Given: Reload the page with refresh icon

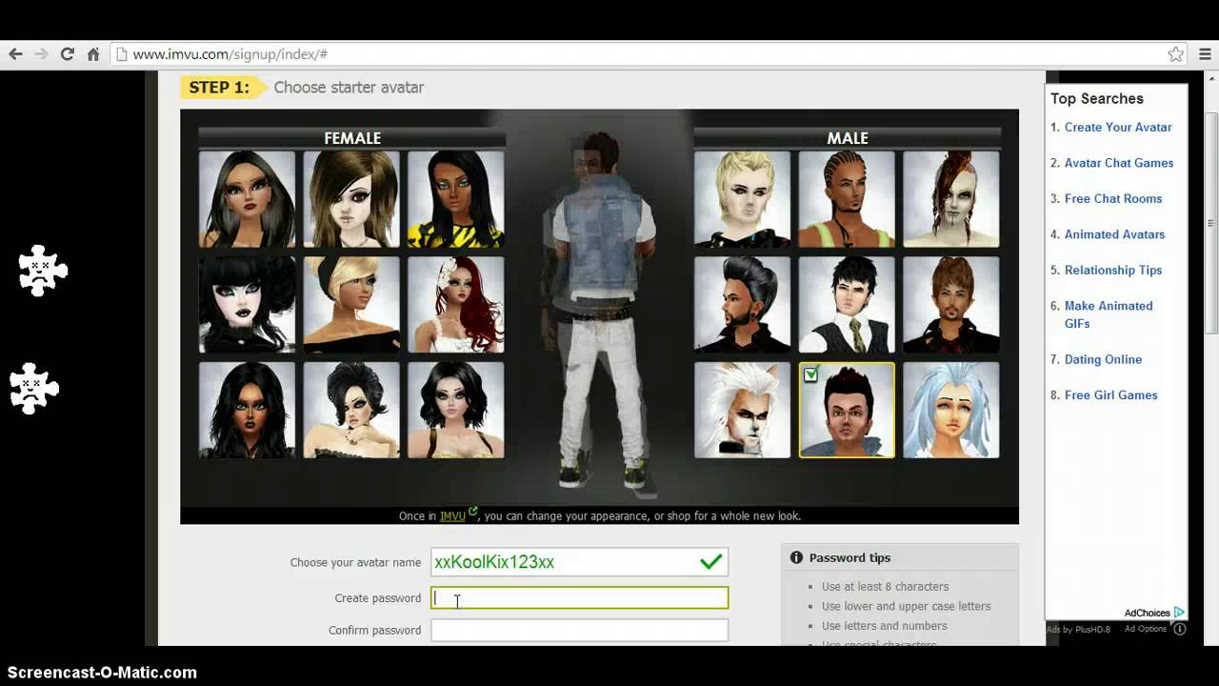Looking at the screenshot, I should coord(67,54).
